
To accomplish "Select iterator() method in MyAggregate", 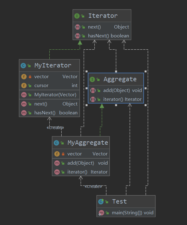I will [x=77, y=172].
